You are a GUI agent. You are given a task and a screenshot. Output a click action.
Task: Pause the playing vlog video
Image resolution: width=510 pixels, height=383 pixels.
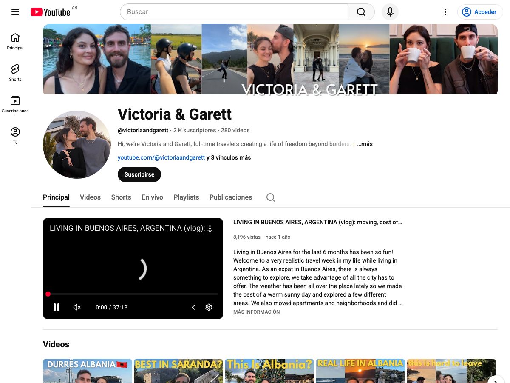[57, 307]
